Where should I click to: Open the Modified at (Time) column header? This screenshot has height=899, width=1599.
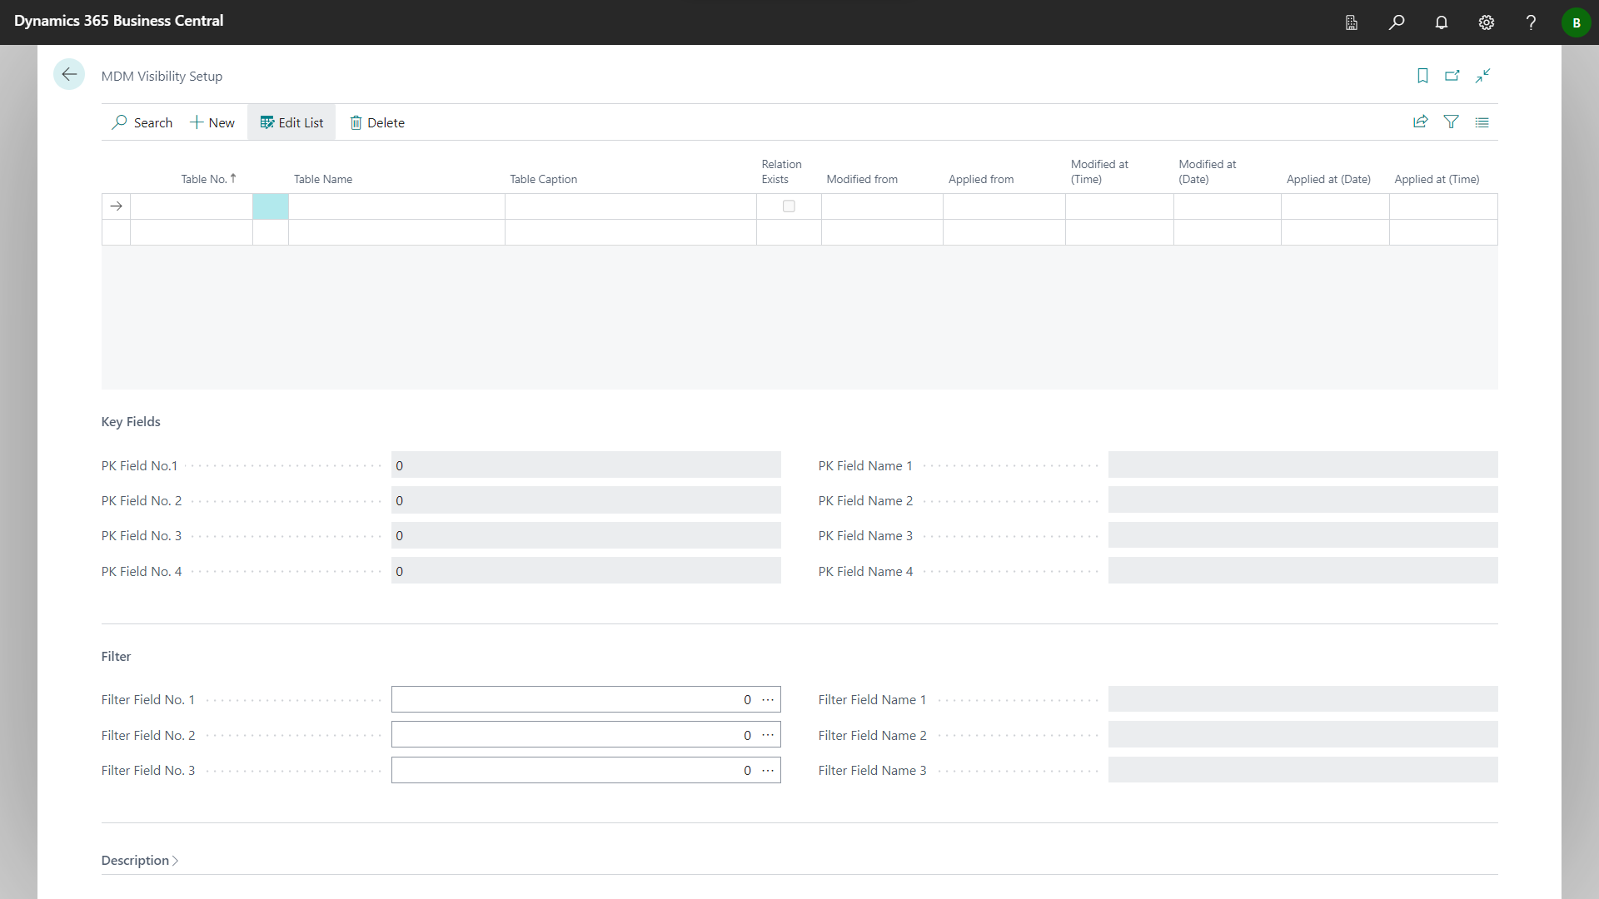pos(1099,171)
